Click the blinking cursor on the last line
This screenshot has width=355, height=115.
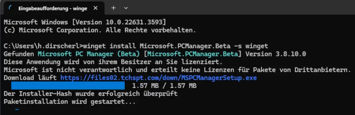pyautogui.click(x=17, y=110)
